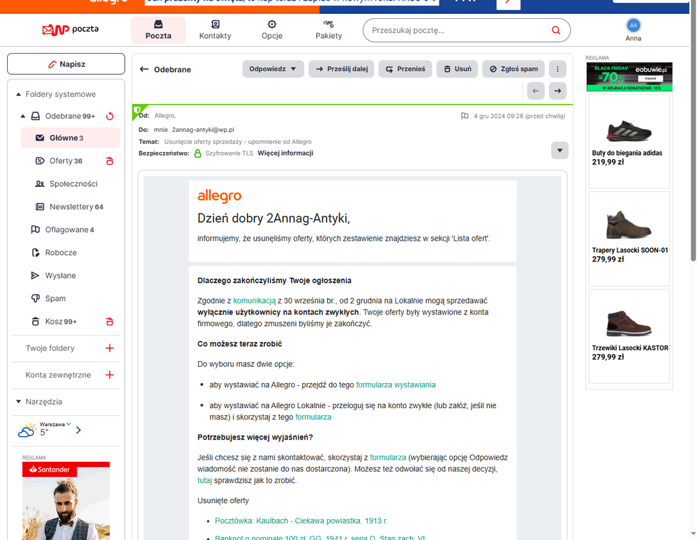
Task: Collapse the Odebrane folder tree
Action: pos(22,116)
